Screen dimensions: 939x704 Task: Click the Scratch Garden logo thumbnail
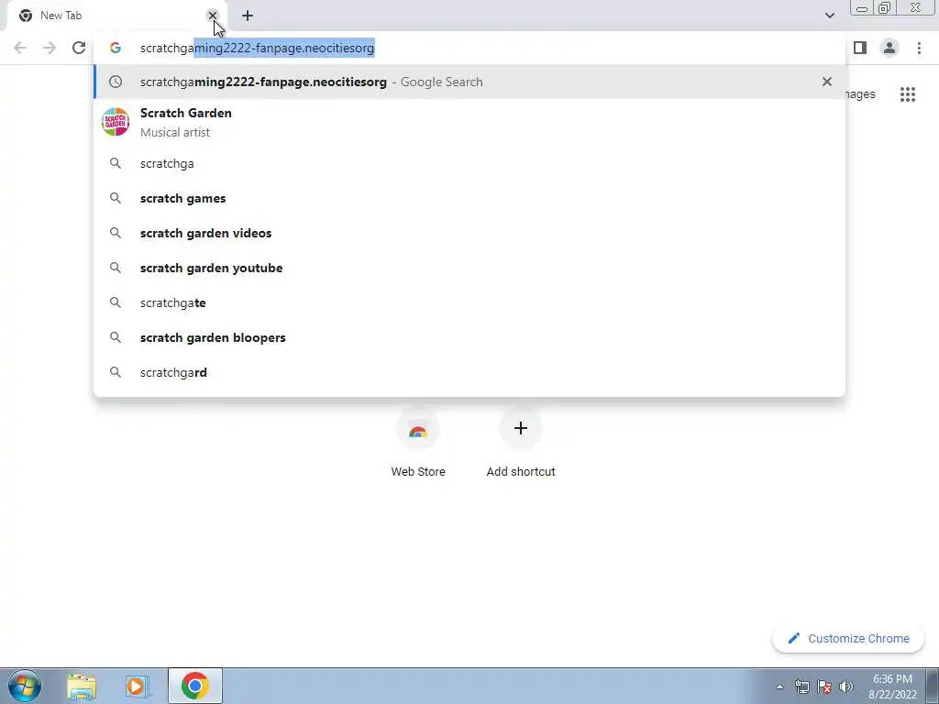click(116, 122)
